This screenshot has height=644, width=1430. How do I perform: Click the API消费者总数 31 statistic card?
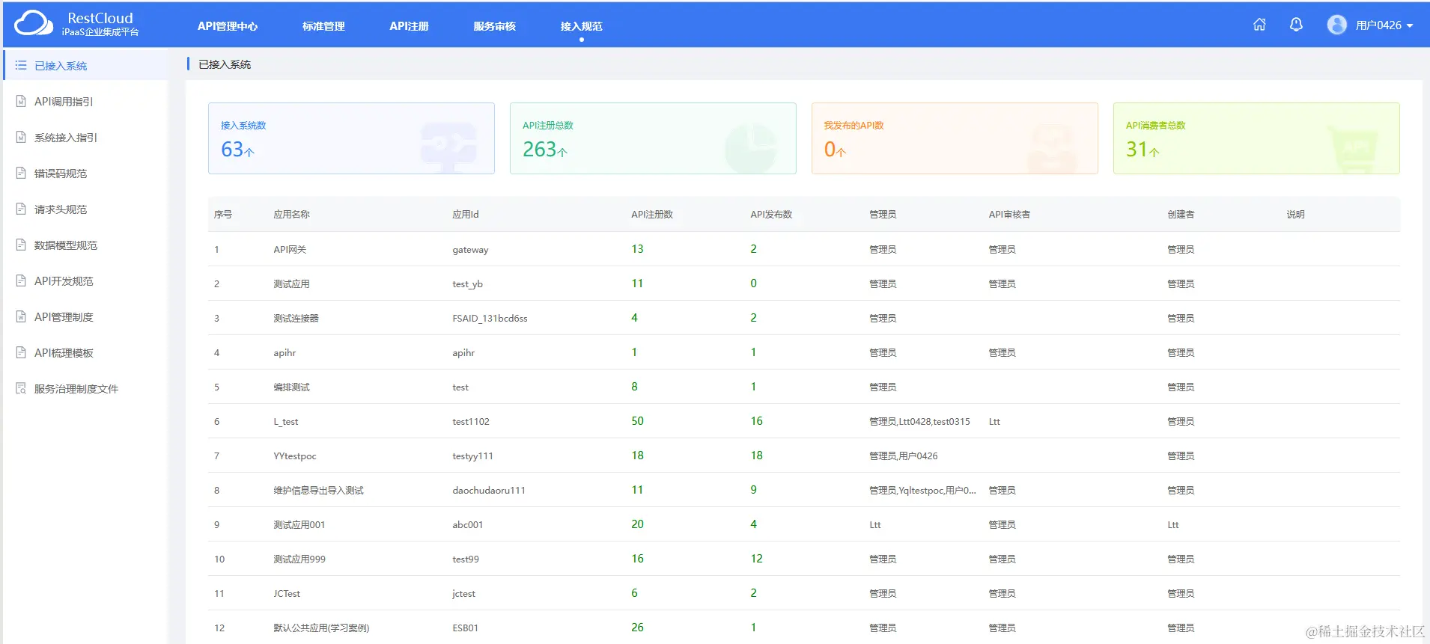pyautogui.click(x=1256, y=138)
